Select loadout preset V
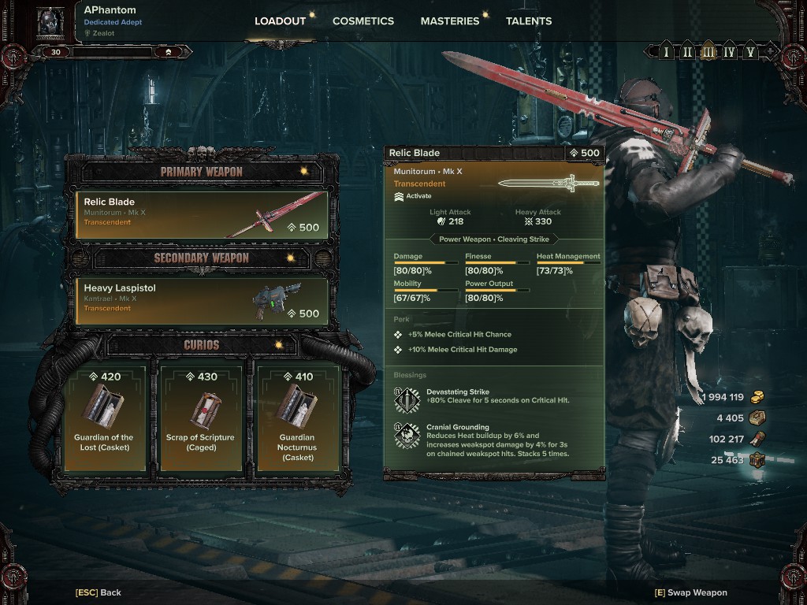 tap(750, 52)
